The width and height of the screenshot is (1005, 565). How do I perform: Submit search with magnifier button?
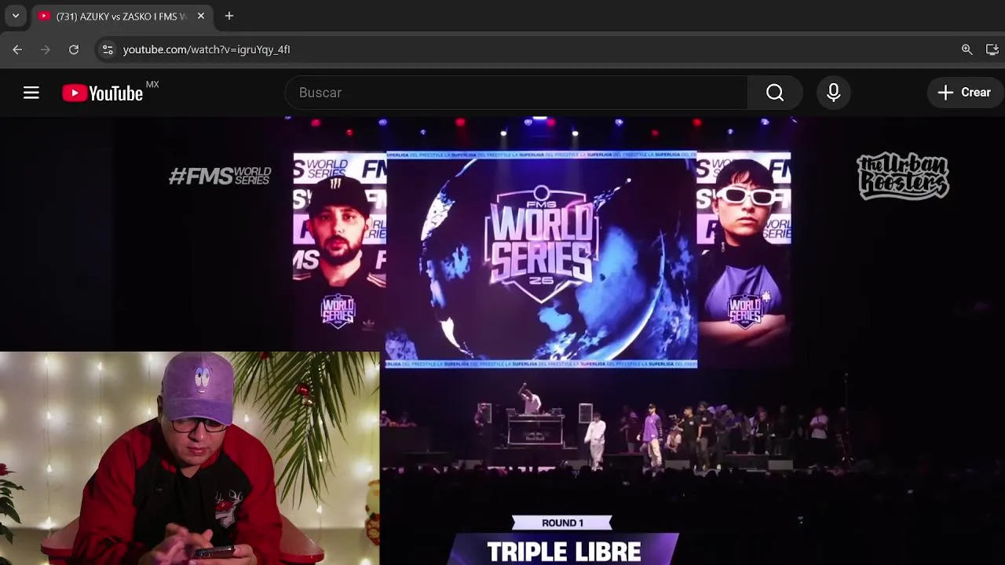(x=775, y=93)
